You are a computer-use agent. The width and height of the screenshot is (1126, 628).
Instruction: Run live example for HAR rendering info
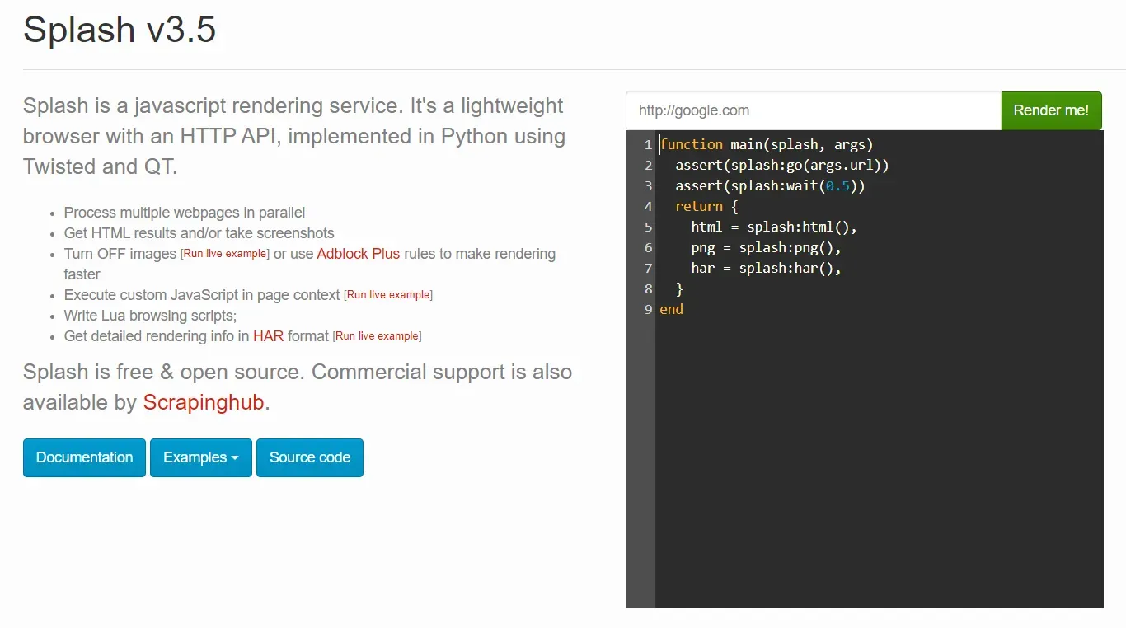377,335
